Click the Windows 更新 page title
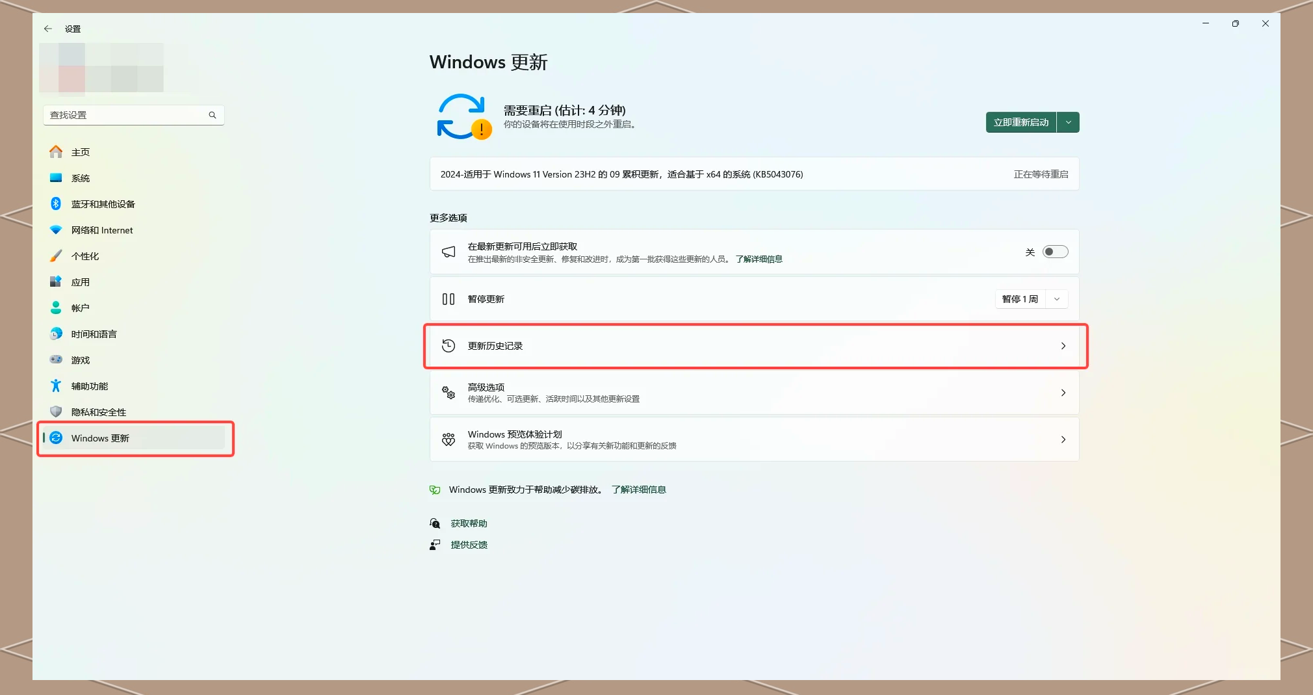The height and width of the screenshot is (695, 1313). coord(488,62)
